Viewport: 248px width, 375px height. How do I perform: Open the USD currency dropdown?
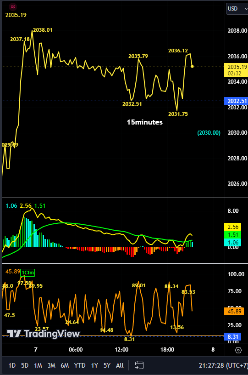[x=237, y=9]
